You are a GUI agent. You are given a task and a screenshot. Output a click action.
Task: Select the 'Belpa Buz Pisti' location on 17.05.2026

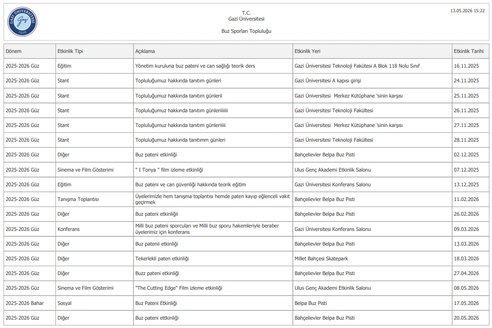point(372,303)
